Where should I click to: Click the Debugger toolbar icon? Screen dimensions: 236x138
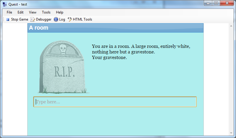pyautogui.click(x=33, y=19)
